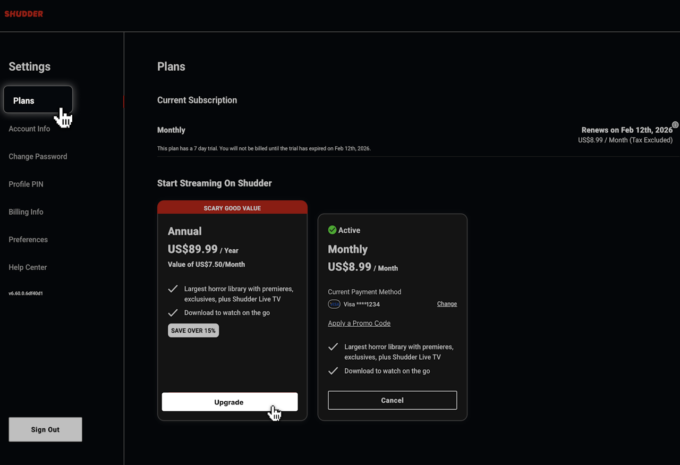Click the checkmark beside Monthly plan's download feature
Screen dimensions: 680x465
(333, 370)
